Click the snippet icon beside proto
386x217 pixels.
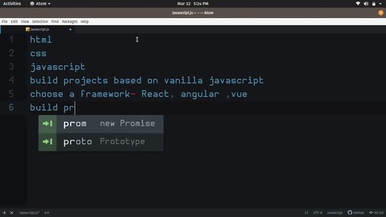coord(48,142)
